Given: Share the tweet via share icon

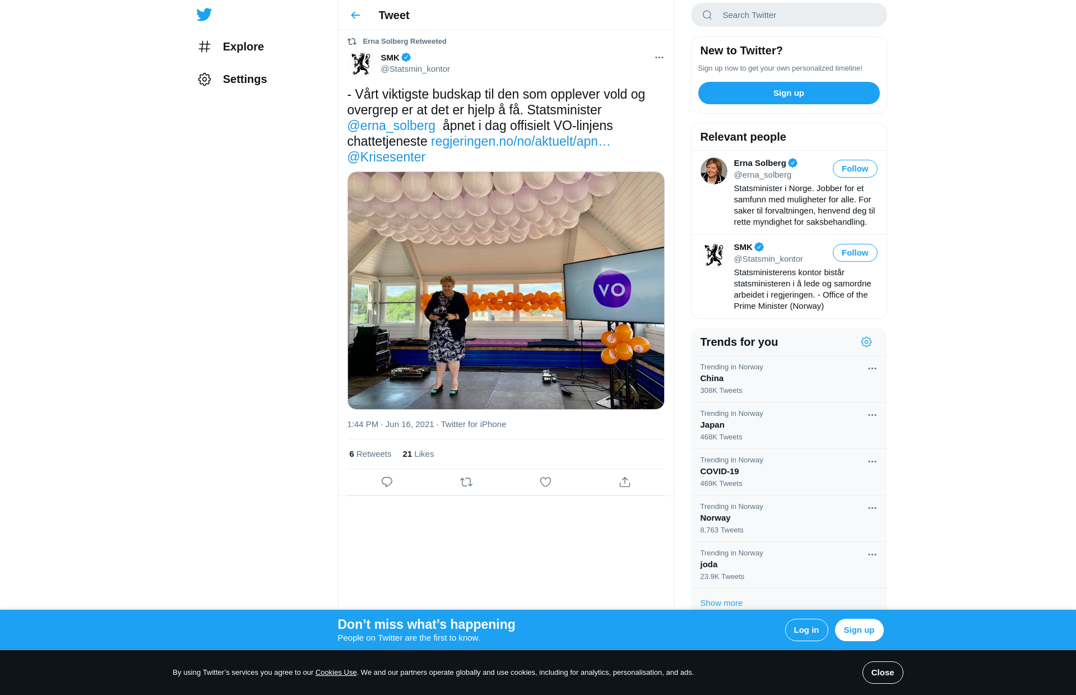Looking at the screenshot, I should [x=625, y=482].
